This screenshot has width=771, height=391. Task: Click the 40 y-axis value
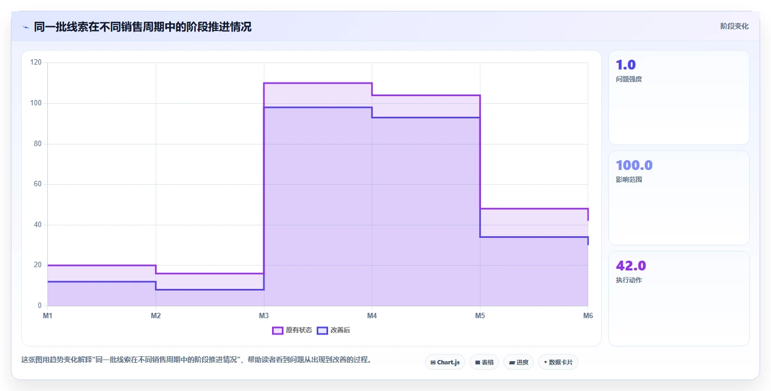click(x=38, y=225)
